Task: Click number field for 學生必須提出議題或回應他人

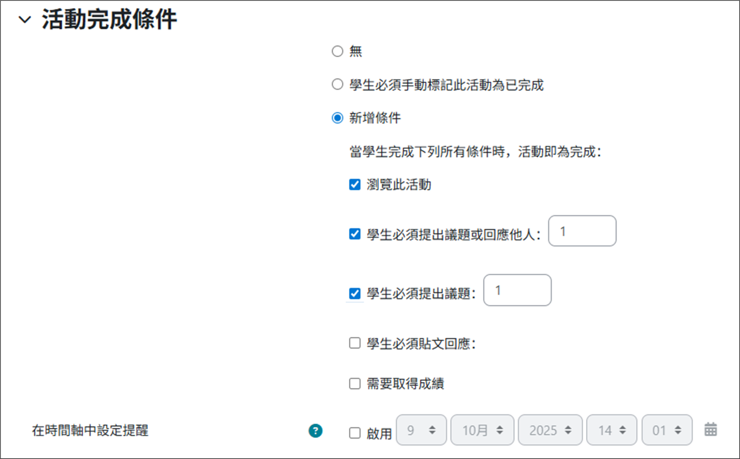Action: (x=582, y=231)
